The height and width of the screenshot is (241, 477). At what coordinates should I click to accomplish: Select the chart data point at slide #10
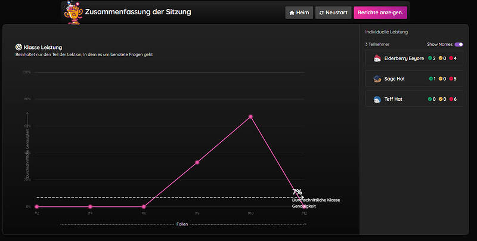click(x=250, y=116)
